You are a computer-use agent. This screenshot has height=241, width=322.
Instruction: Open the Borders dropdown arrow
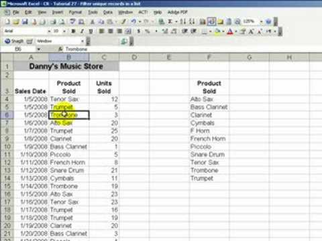coord(211,31)
